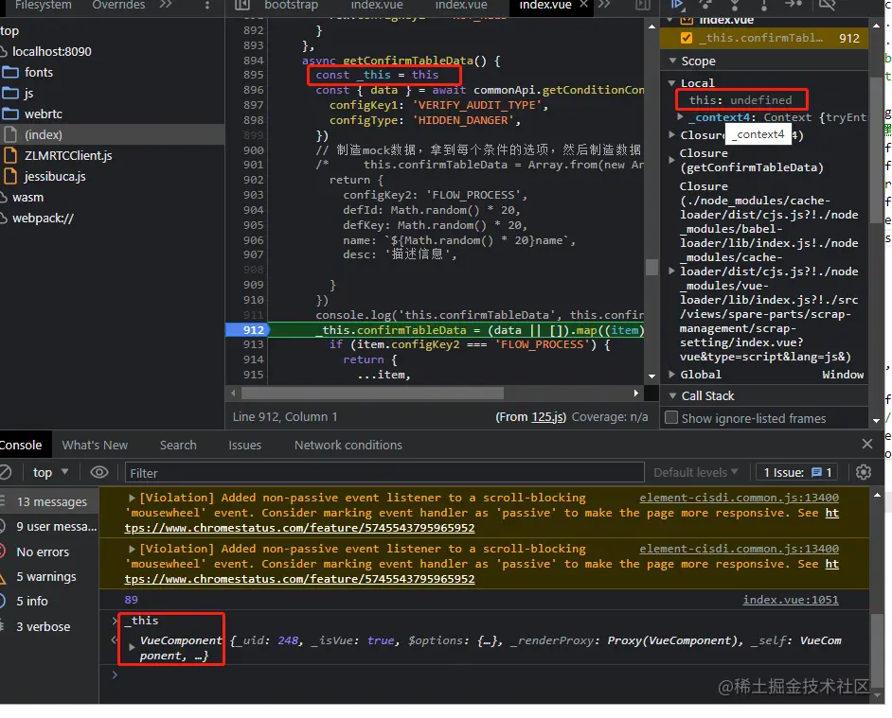This screenshot has height=718, width=892.
Task: Open the Network conditions tab
Action: pos(348,446)
